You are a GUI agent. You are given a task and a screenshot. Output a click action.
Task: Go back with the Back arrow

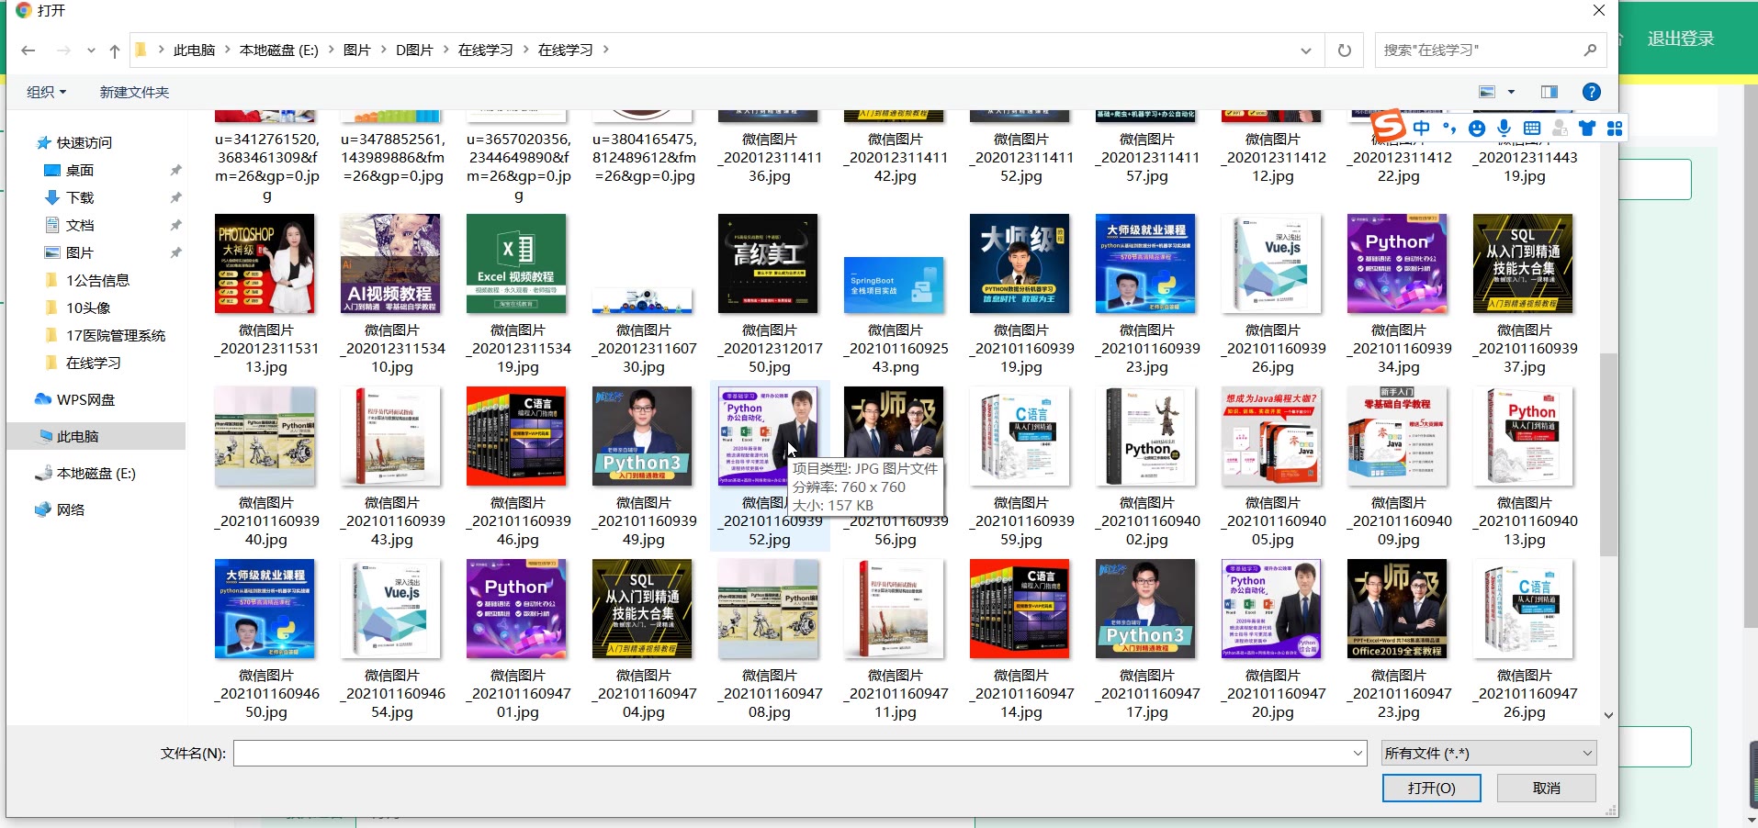point(28,50)
